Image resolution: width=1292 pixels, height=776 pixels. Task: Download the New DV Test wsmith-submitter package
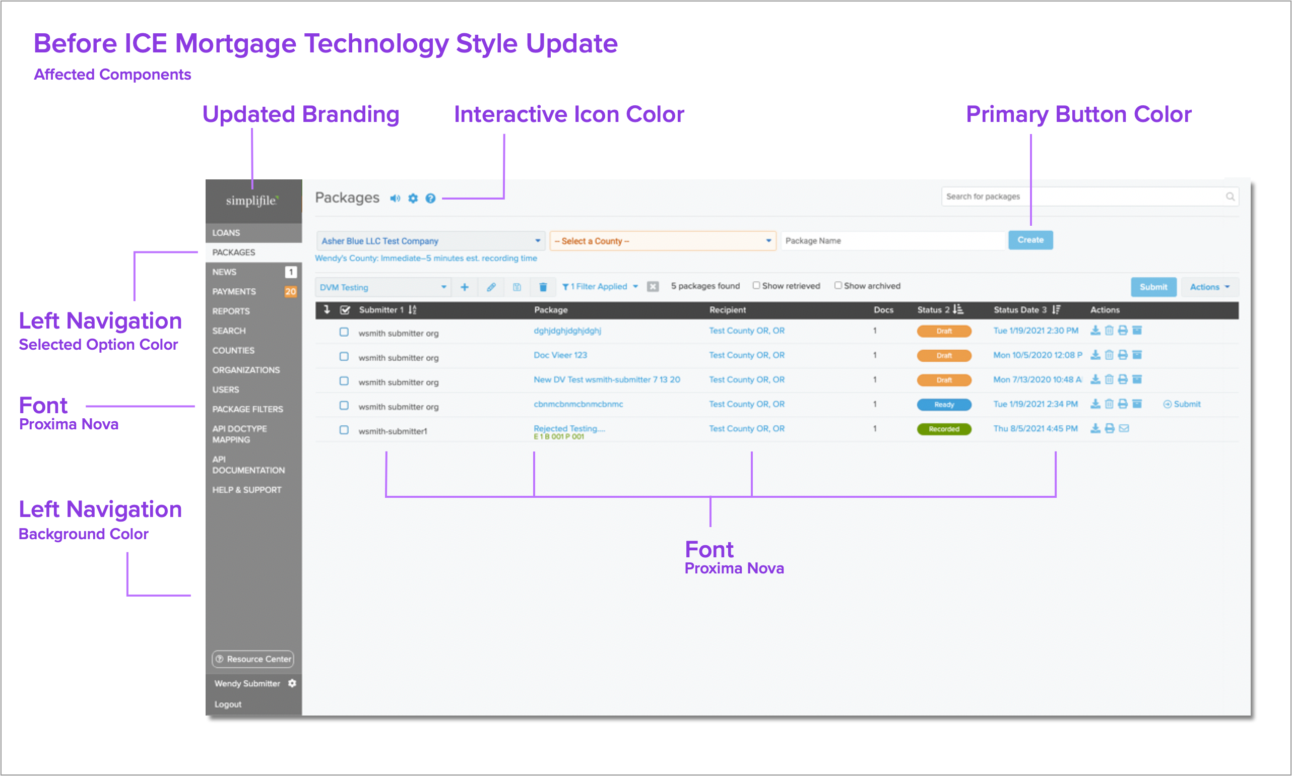[x=1095, y=379]
